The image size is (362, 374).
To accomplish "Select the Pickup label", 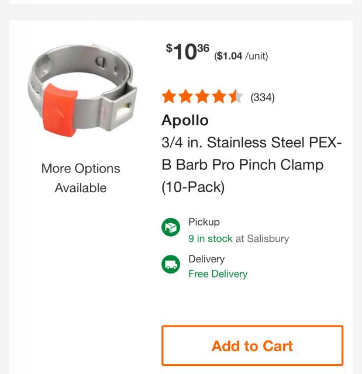I will (x=204, y=222).
